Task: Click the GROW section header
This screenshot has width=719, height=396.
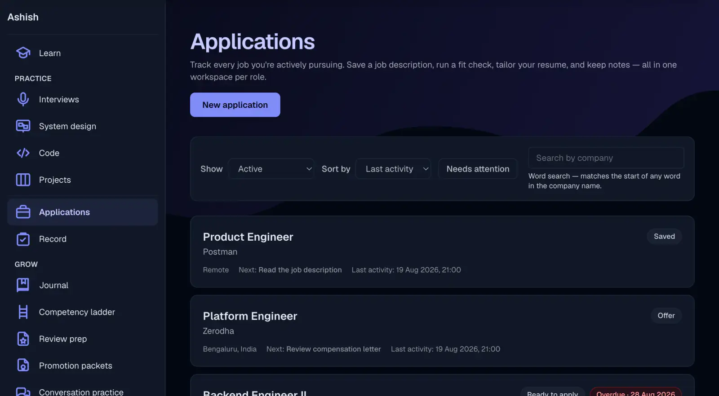Action: [26, 264]
